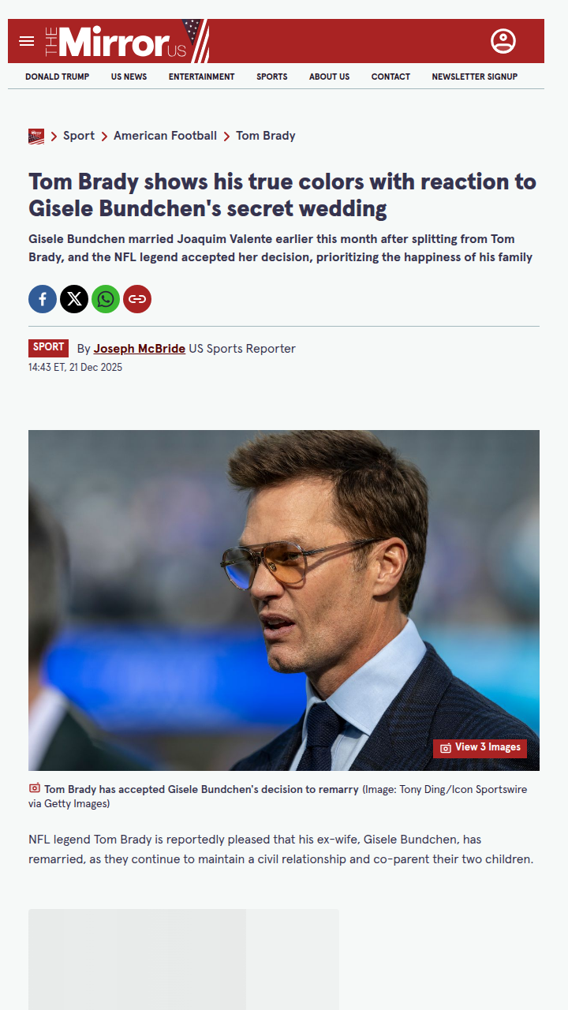This screenshot has height=1010, width=568.
Task: Go to American Football breadcrumb
Action: pos(165,136)
